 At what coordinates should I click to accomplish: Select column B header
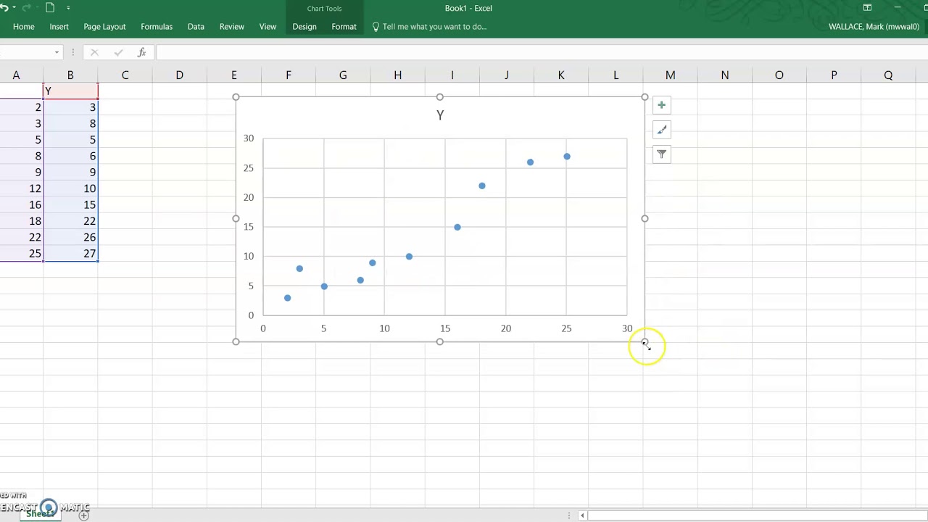click(70, 75)
